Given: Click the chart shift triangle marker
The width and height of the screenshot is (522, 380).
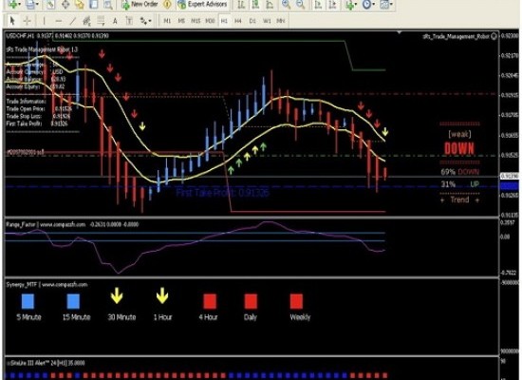Looking at the screenshot, I should (x=400, y=32).
